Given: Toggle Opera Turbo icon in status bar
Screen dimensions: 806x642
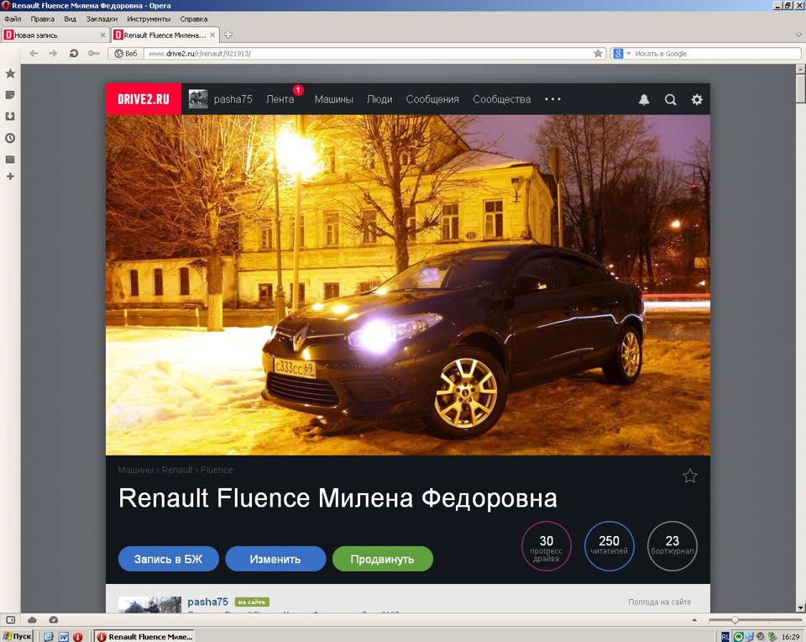Looking at the screenshot, I should click(x=54, y=620).
